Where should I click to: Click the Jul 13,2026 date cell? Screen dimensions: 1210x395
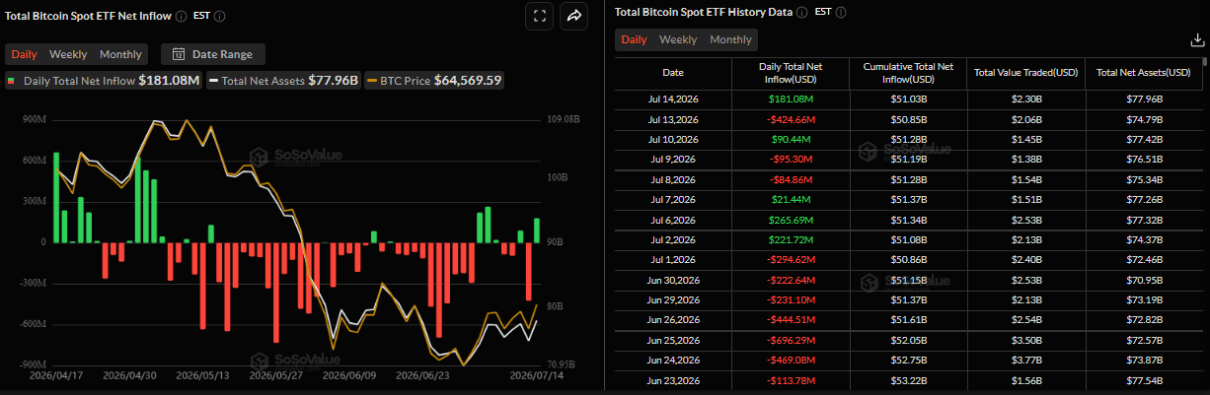672,119
